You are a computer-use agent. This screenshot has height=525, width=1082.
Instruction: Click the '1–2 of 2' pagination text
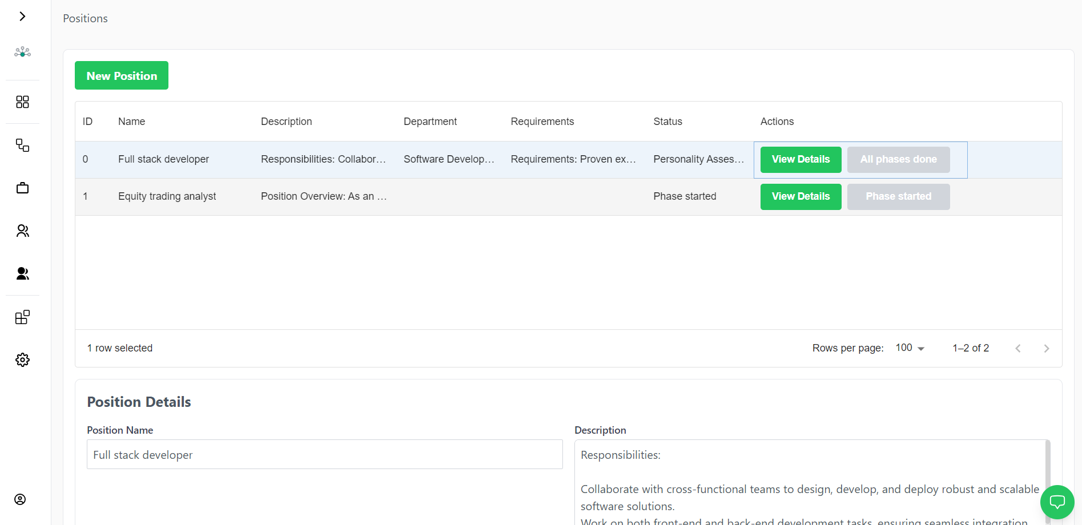971,348
